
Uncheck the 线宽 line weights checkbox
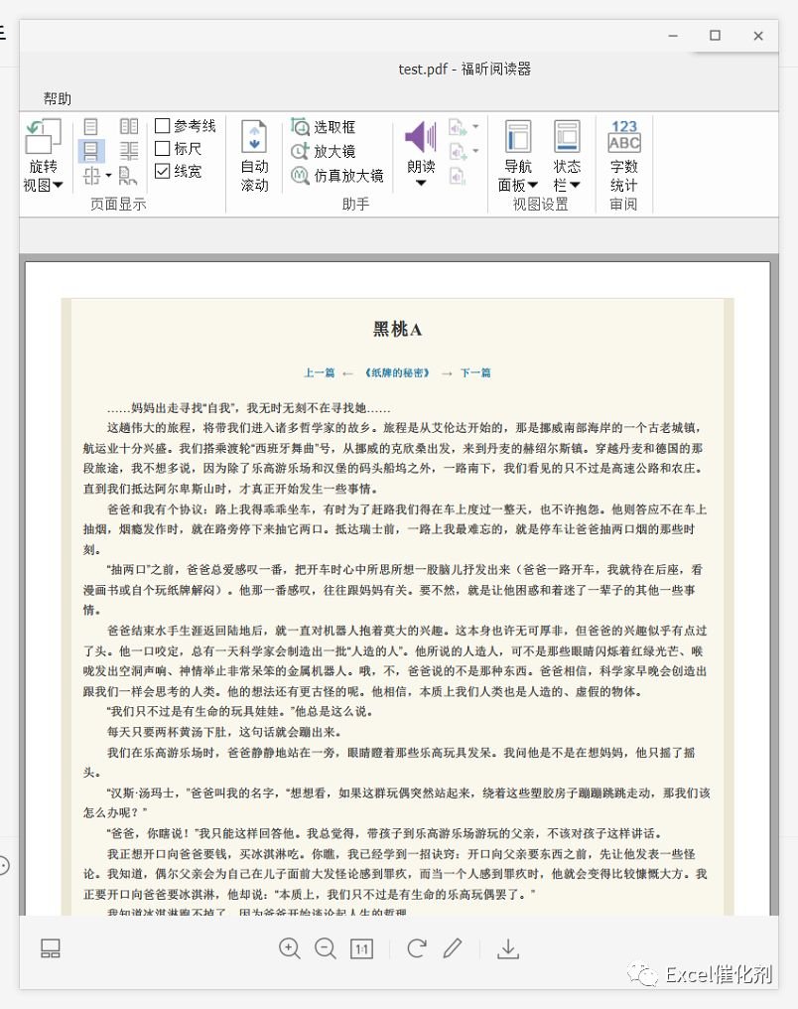[x=163, y=171]
